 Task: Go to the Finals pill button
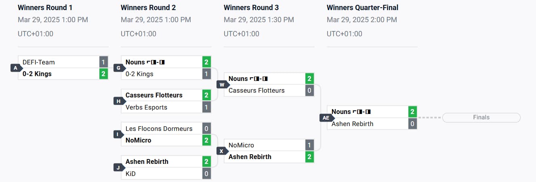[481, 118]
